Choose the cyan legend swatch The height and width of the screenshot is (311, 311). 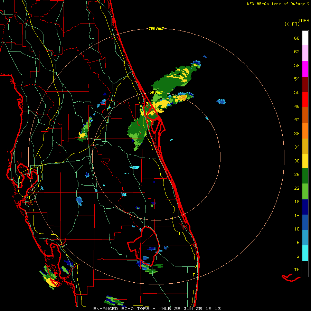[305, 253]
